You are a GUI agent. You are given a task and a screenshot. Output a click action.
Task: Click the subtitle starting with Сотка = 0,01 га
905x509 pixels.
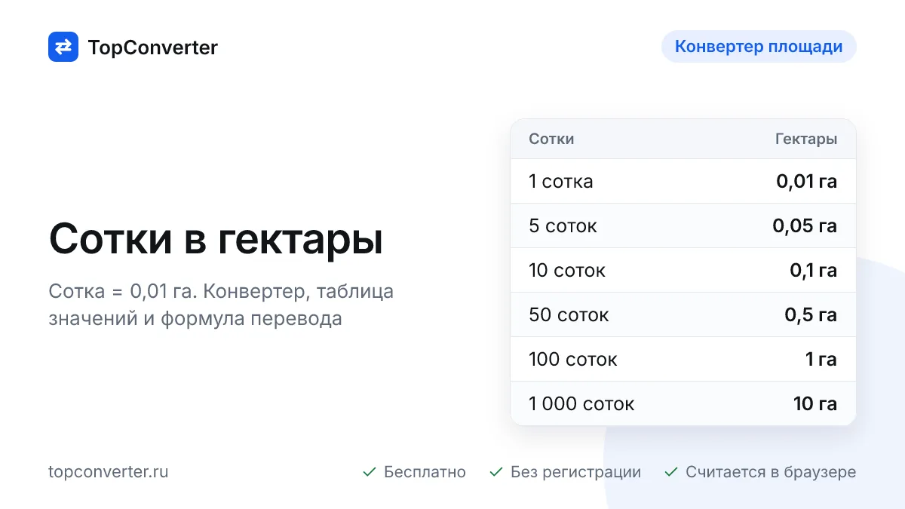(221, 305)
